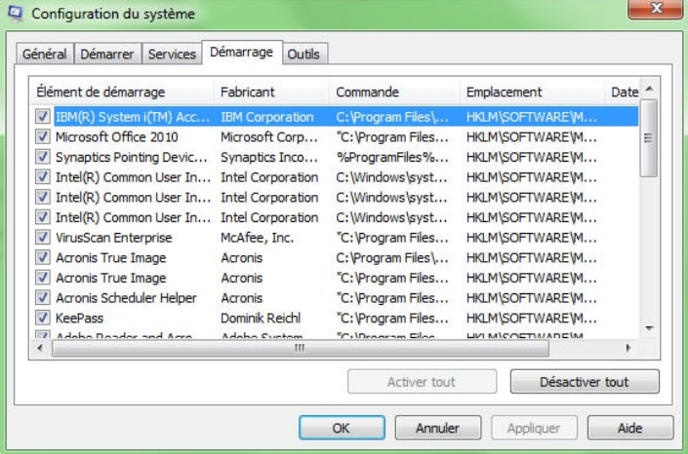Click the horizontal scrollbar thumb
The height and width of the screenshot is (454, 688).
301,349
